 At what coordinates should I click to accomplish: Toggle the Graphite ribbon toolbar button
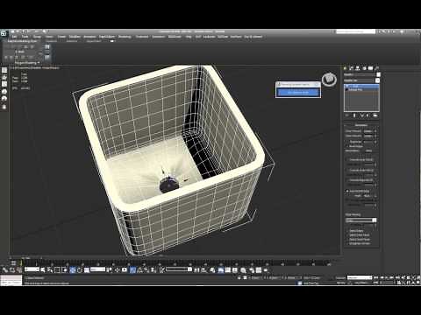coord(221,270)
